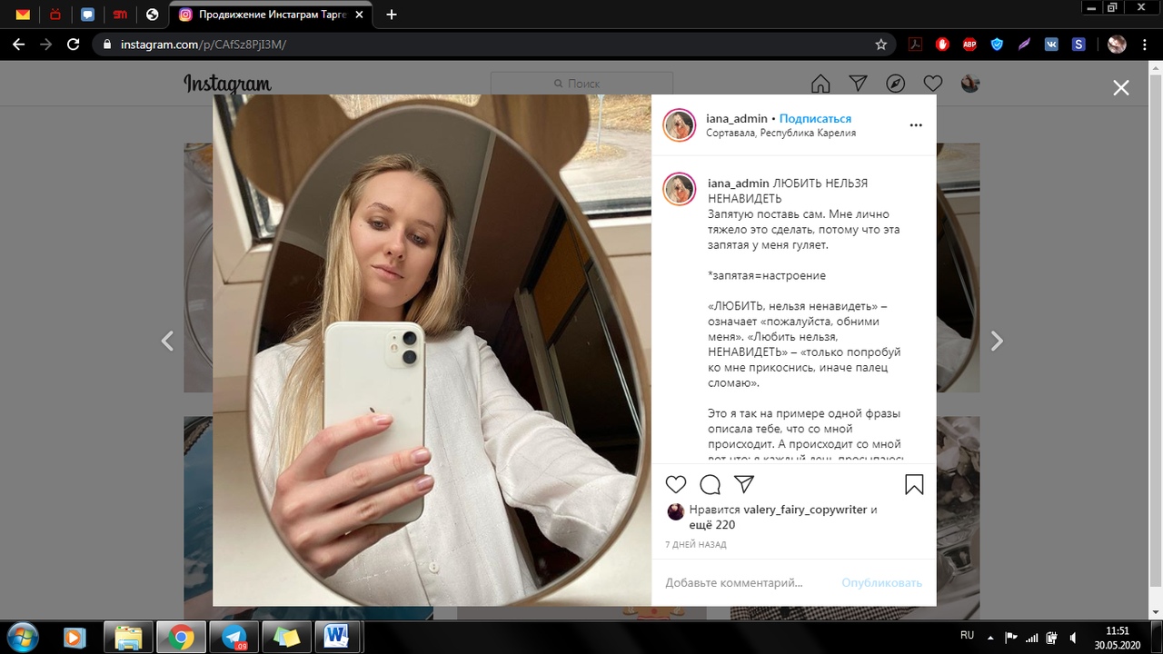The width and height of the screenshot is (1163, 654).
Task: Reload the page
Action: point(74,44)
